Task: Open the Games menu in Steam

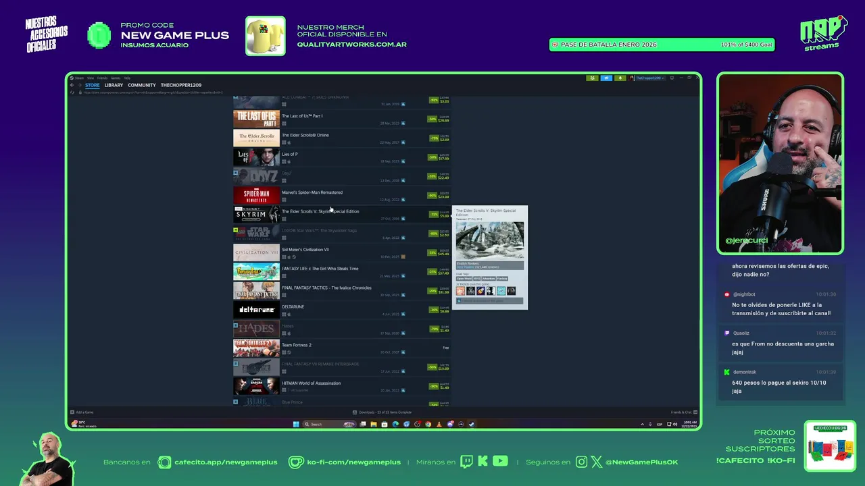Action: click(x=116, y=78)
